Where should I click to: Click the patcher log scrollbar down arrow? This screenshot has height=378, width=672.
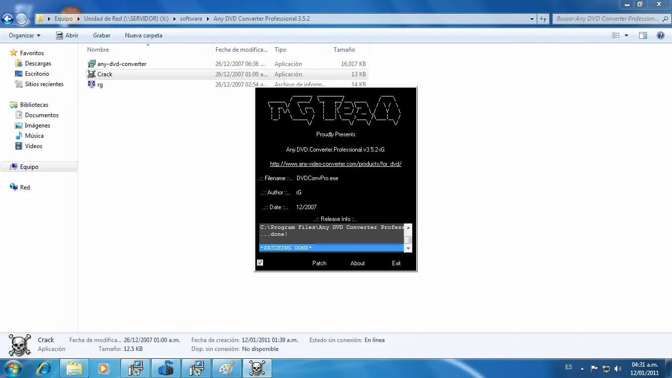(408, 249)
